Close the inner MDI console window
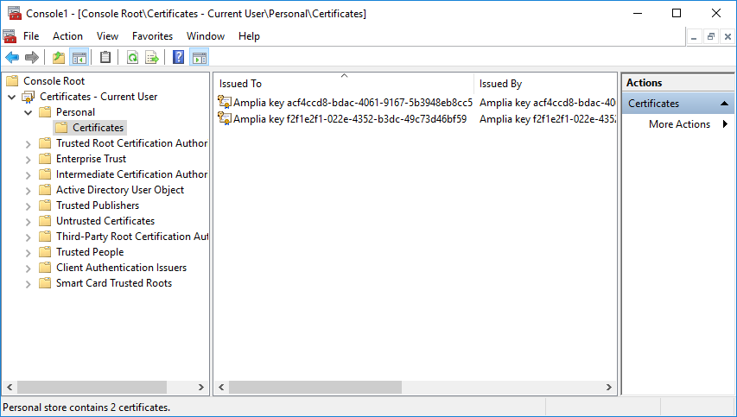 (x=727, y=36)
